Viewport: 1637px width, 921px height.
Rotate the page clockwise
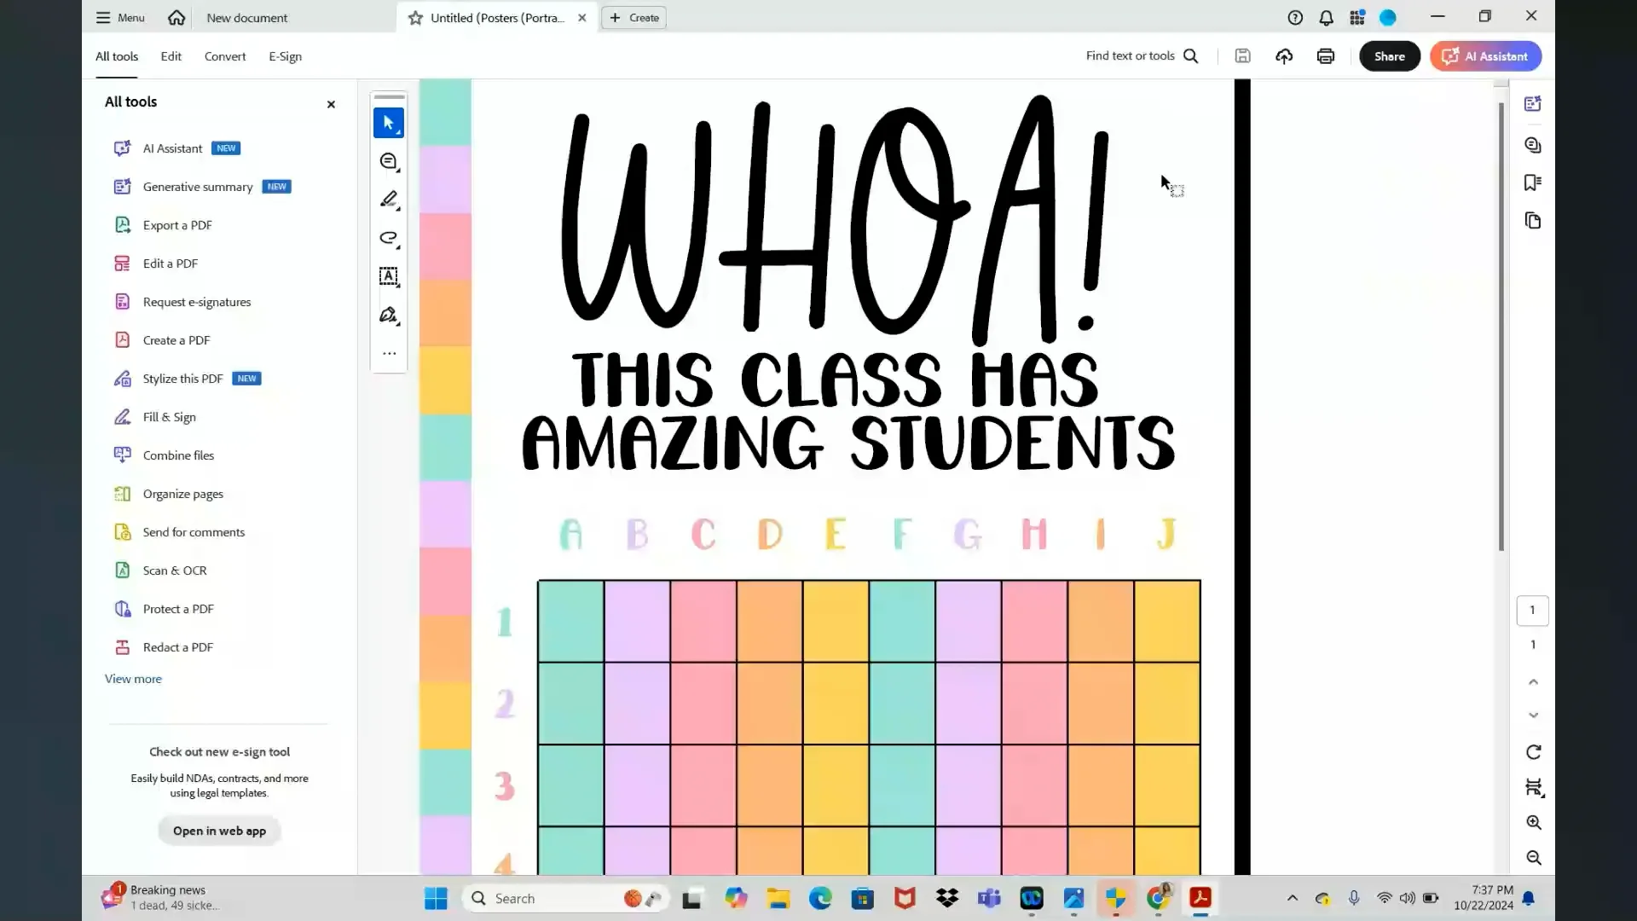1533,752
